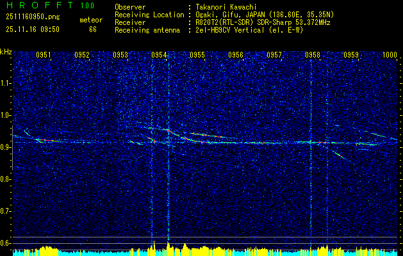Click time marker 0955
This screenshot has width=403, height=256.
(x=197, y=54)
